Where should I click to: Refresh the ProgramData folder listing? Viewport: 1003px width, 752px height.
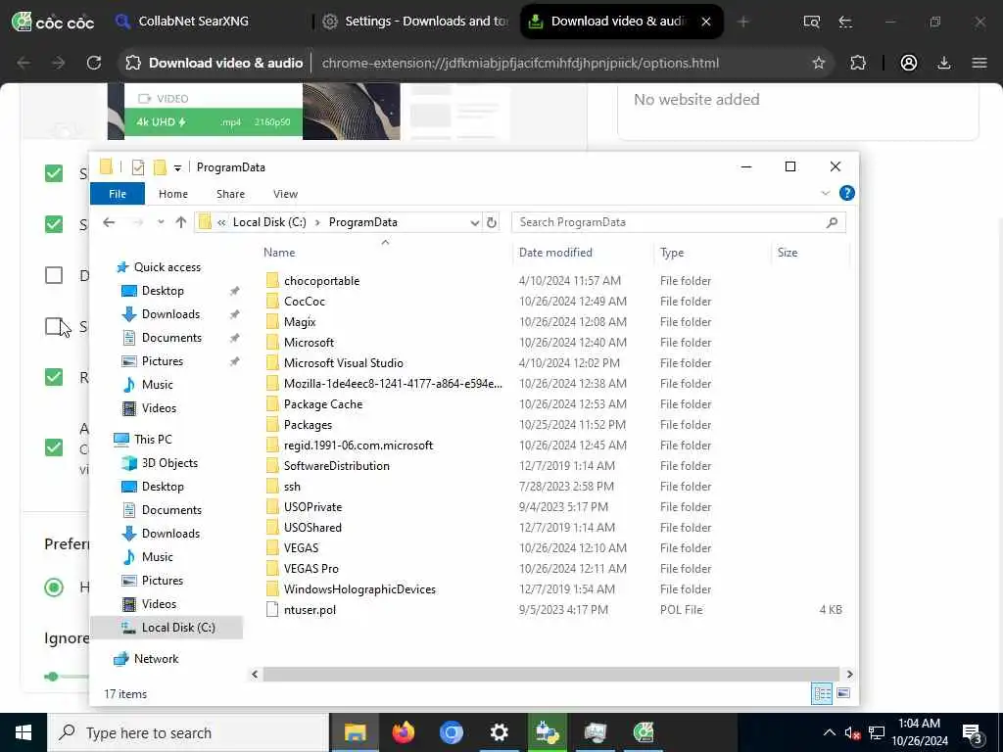(x=492, y=222)
